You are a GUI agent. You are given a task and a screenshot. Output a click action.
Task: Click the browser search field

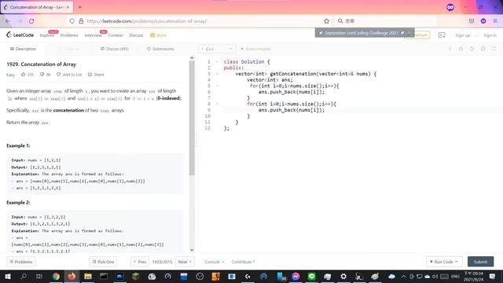(387, 21)
